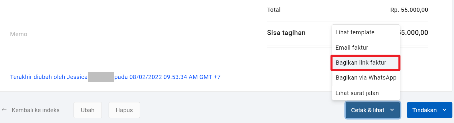
Task: Choose Bagikan via WhatsApp
Action: coord(366,78)
